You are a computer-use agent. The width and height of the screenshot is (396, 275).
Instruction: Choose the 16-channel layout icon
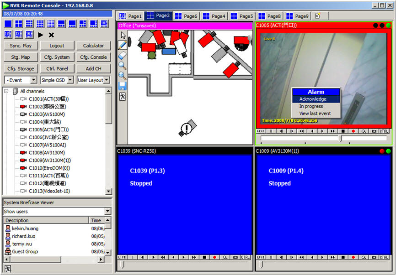coord(40,23)
